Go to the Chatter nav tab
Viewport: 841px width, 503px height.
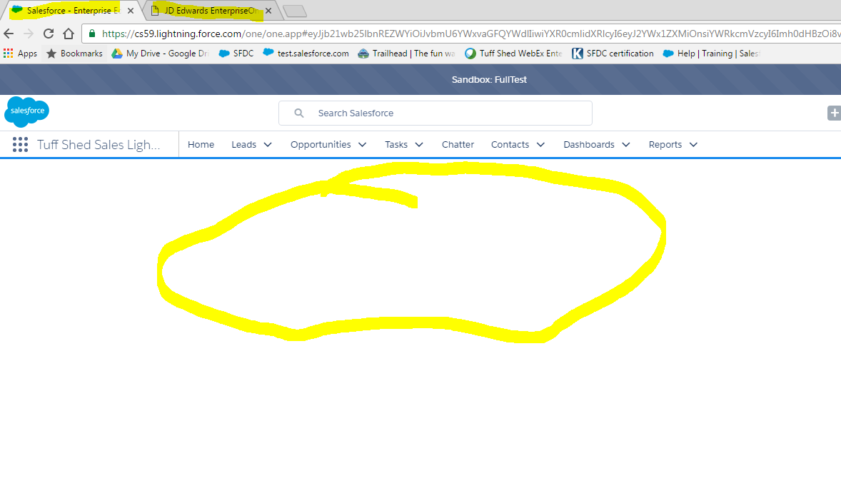coord(458,145)
